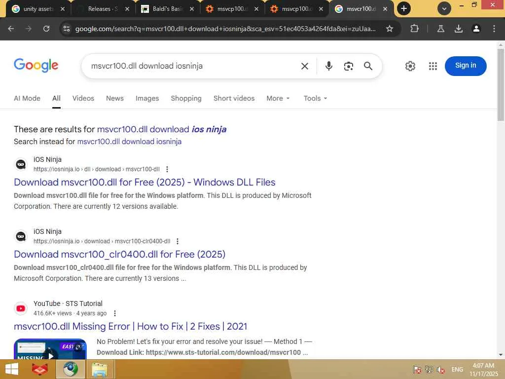This screenshot has width=505, height=379.
Task: Play the YouTube video thumbnail
Action: click(50, 349)
